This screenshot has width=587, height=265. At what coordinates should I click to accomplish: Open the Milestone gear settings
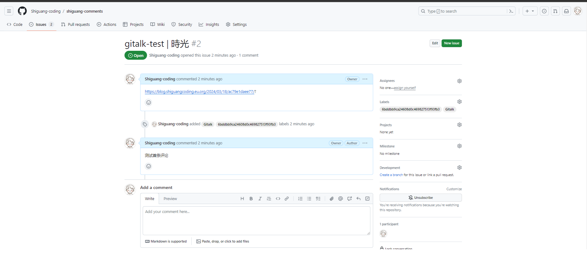[459, 146]
